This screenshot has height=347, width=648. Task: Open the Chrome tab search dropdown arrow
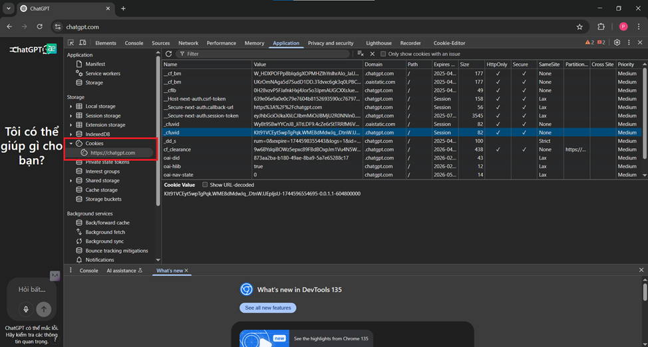coord(8,8)
